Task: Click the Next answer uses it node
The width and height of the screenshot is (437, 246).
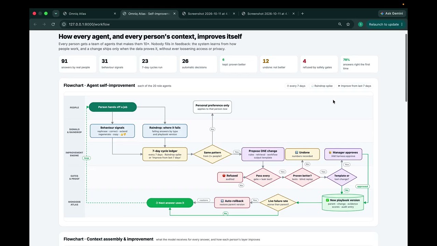Action: [170, 203]
